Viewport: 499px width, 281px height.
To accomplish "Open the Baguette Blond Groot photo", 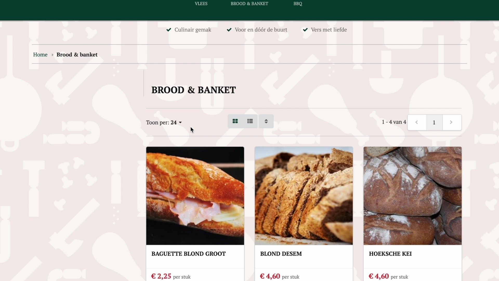I will point(195,196).
